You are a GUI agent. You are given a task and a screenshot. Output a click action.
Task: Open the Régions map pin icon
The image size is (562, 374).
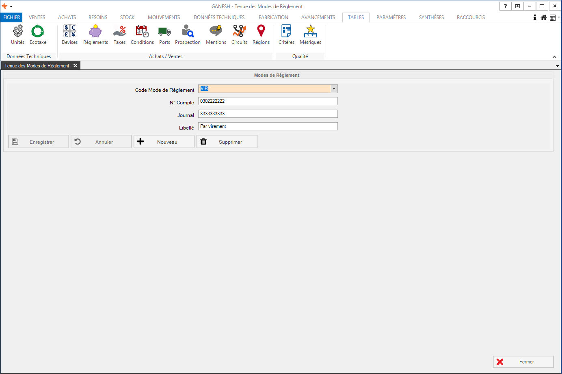tap(261, 32)
